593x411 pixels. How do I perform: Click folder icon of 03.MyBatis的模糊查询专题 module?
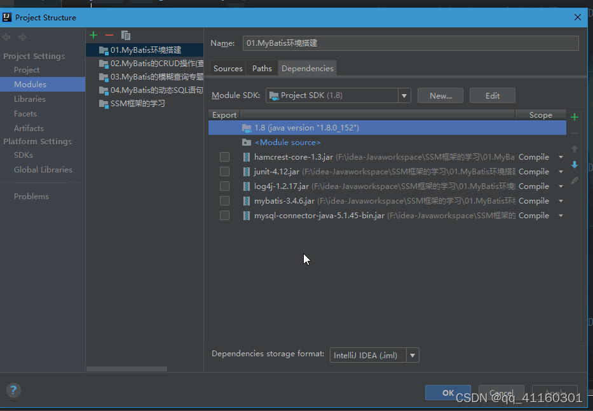point(103,77)
